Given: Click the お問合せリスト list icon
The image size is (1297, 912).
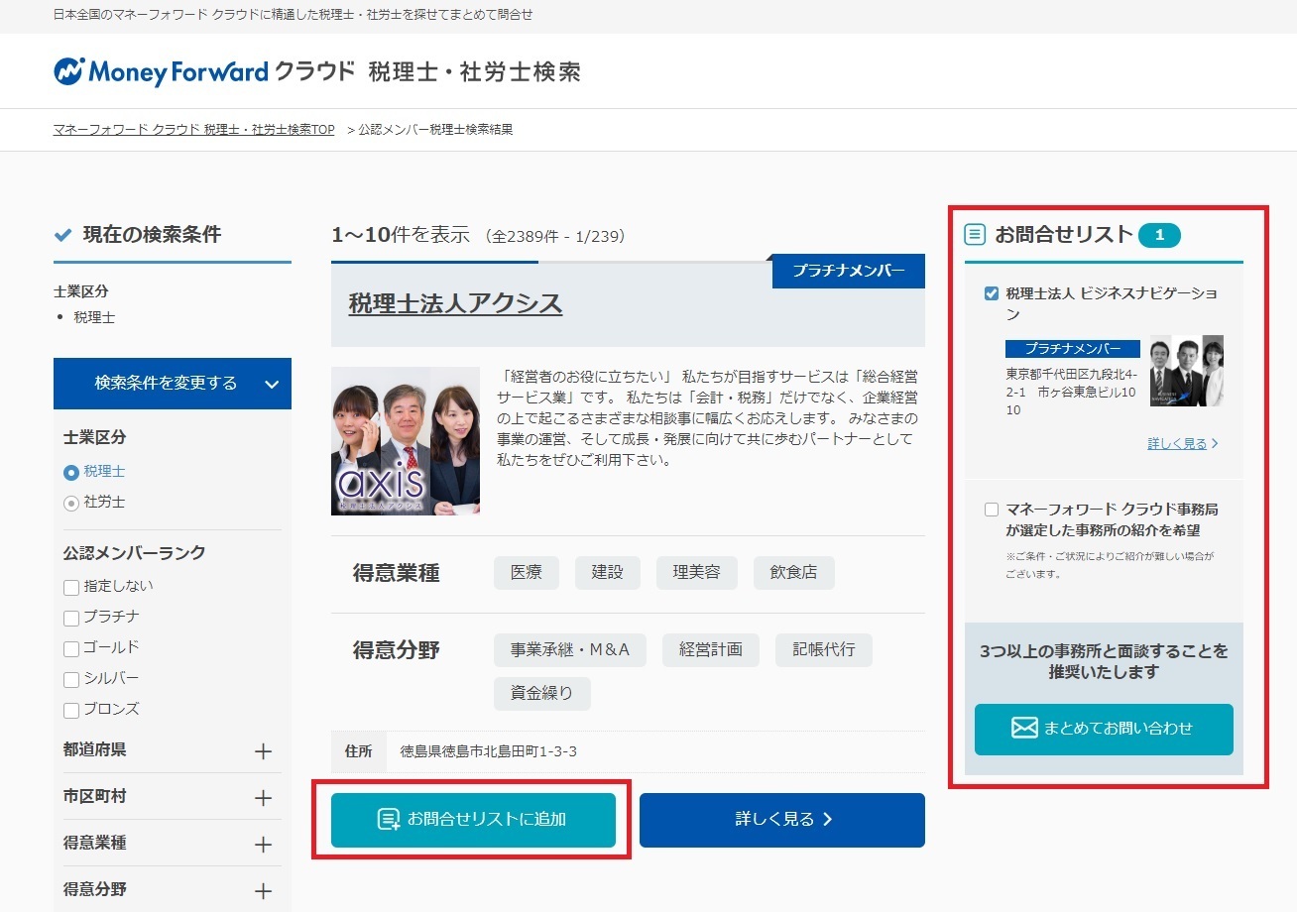Looking at the screenshot, I should (x=976, y=235).
